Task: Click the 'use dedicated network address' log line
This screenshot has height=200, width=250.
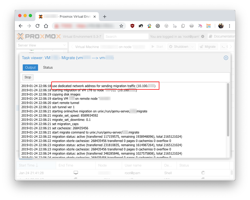Action: pos(104,86)
